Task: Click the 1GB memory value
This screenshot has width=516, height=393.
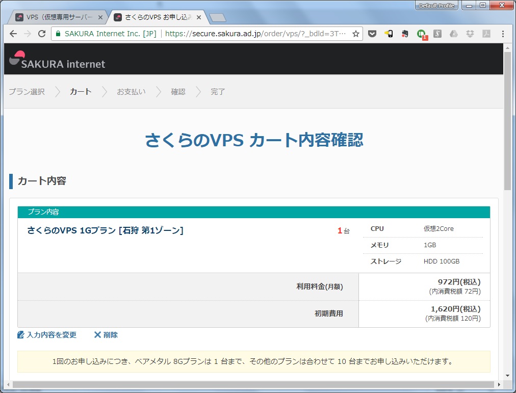Action: pyautogui.click(x=430, y=245)
